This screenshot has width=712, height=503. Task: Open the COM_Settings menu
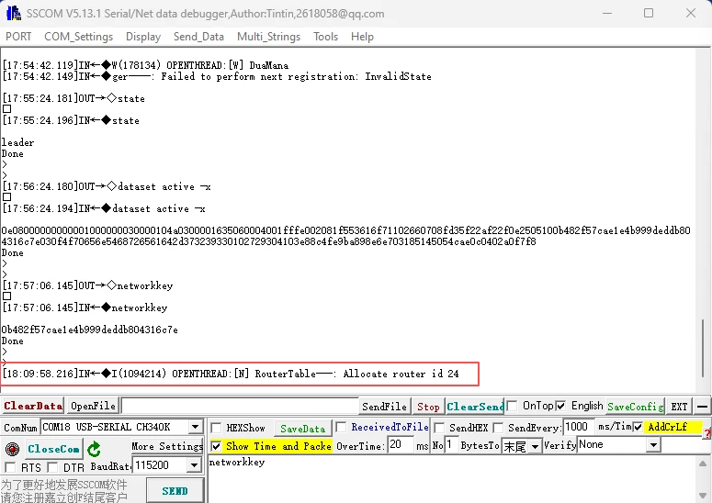point(78,37)
